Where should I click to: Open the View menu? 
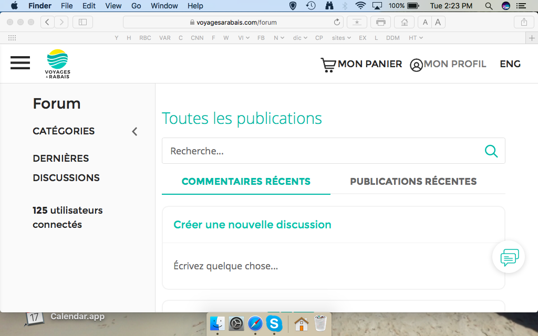[113, 6]
